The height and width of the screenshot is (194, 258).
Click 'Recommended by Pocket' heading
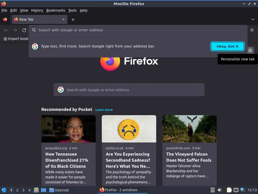[x=67, y=110]
